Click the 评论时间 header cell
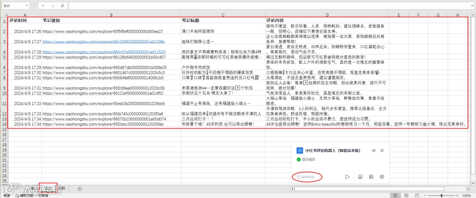This screenshot has width=476, height=198. (25, 21)
